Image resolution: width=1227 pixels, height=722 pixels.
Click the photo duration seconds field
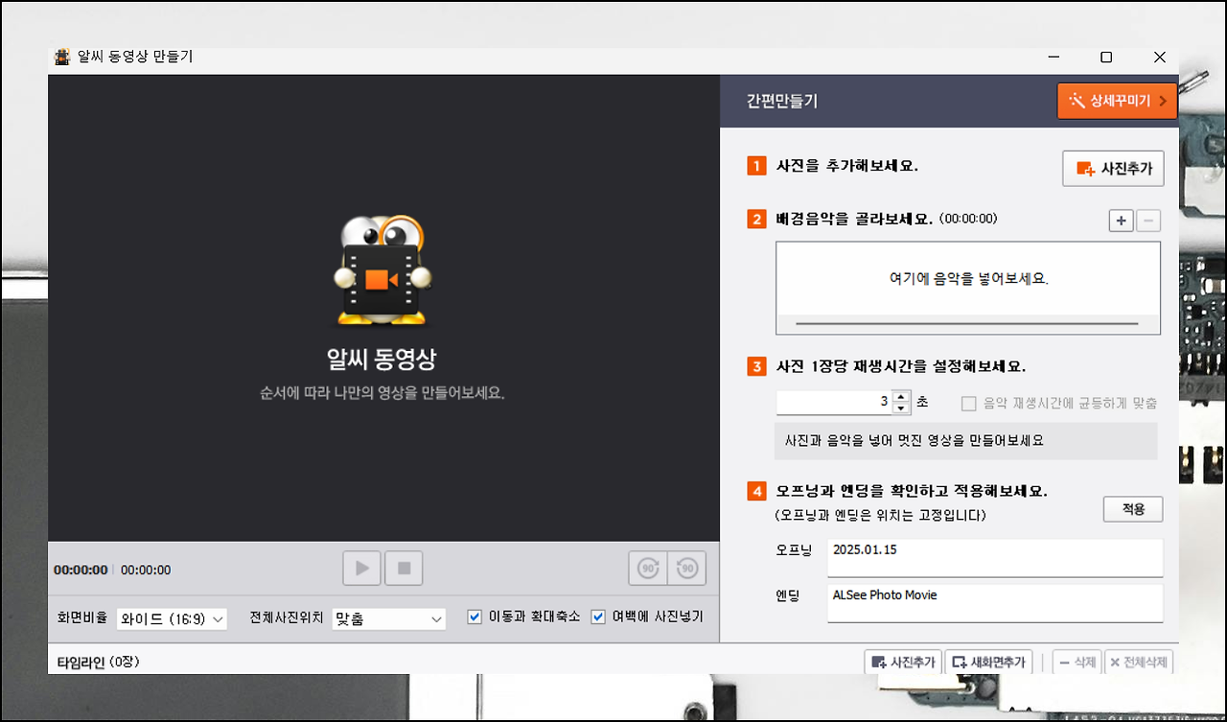tap(834, 403)
